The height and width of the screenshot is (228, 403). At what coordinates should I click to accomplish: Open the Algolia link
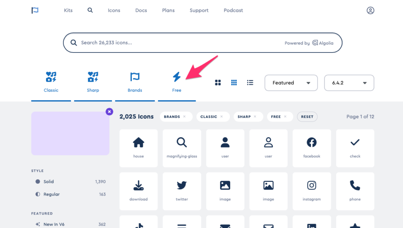click(x=323, y=43)
